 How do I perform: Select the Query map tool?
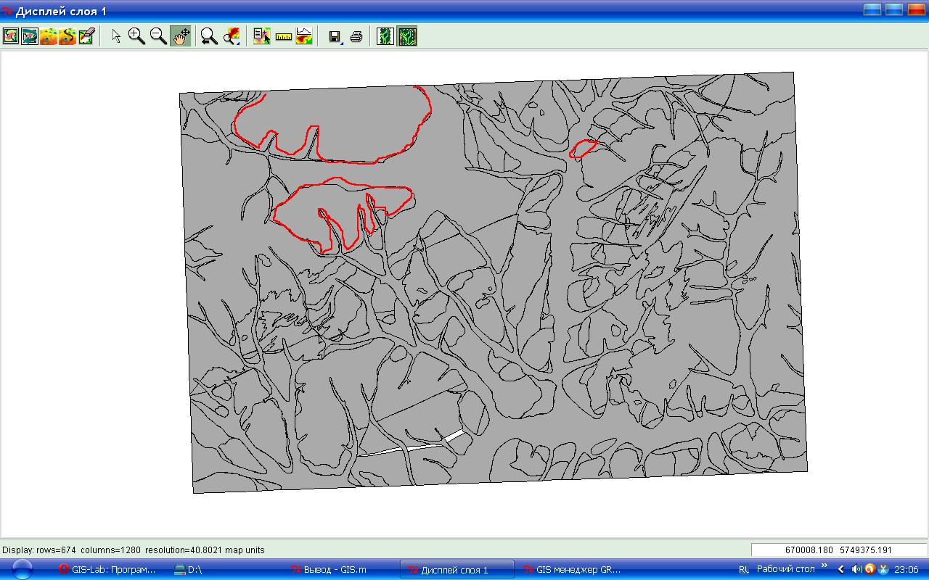[x=262, y=36]
